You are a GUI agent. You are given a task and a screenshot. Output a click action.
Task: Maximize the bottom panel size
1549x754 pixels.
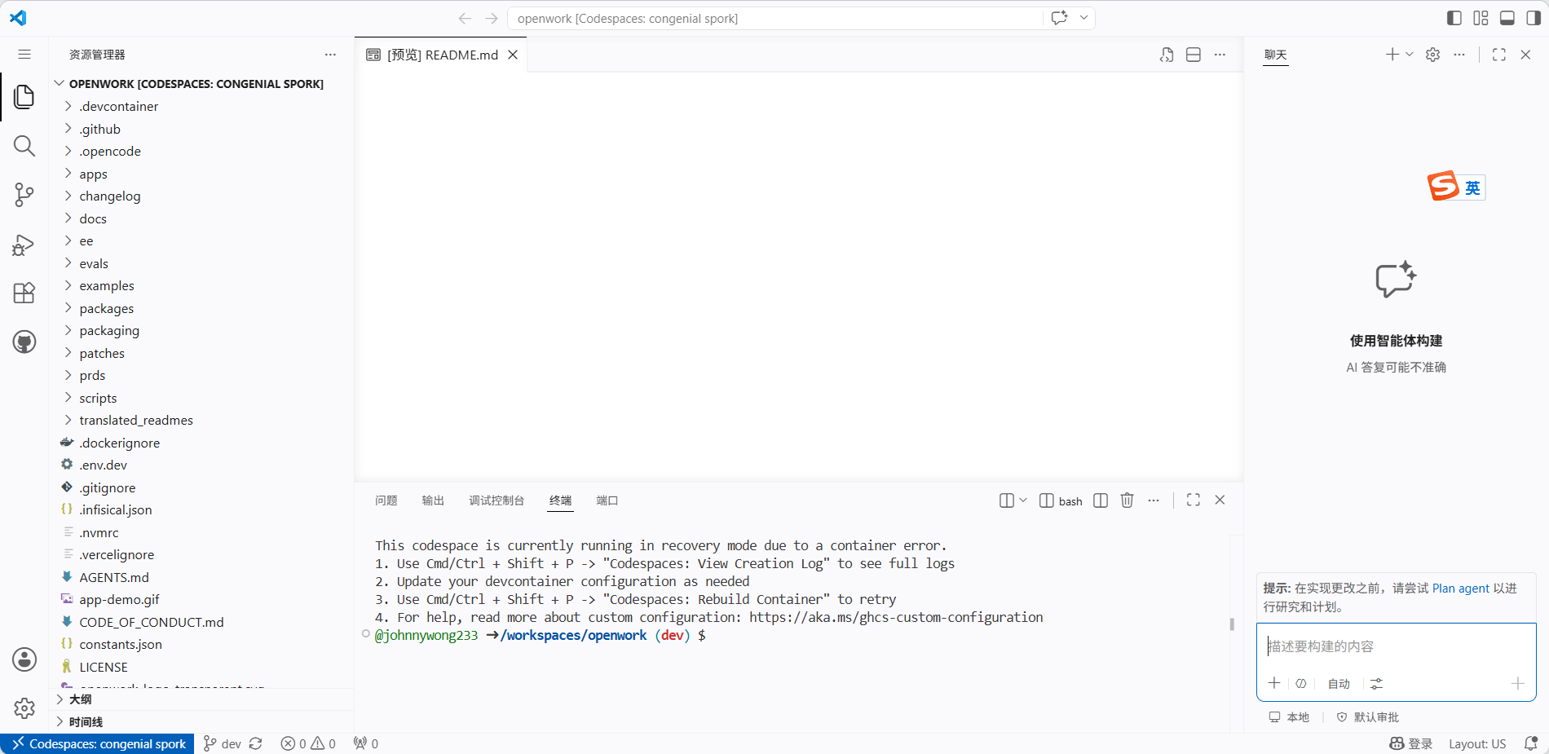[1194, 500]
